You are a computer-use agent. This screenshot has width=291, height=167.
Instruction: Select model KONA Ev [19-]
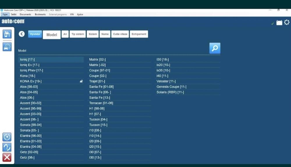coord(51,81)
